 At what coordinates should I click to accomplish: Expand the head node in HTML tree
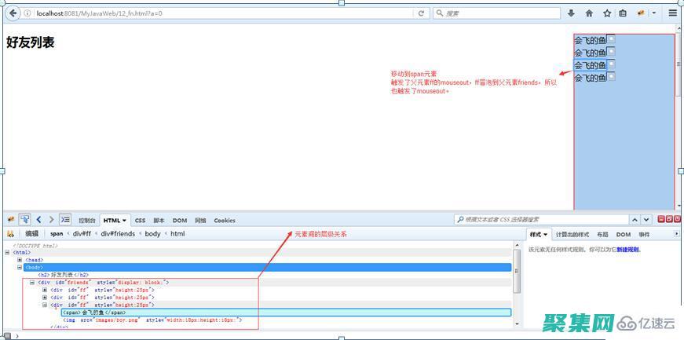[20, 259]
